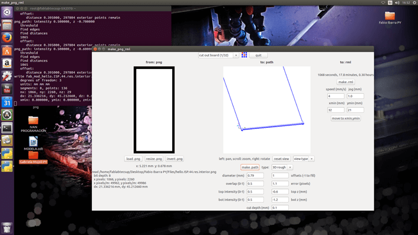Click the make .path button

coord(250,167)
